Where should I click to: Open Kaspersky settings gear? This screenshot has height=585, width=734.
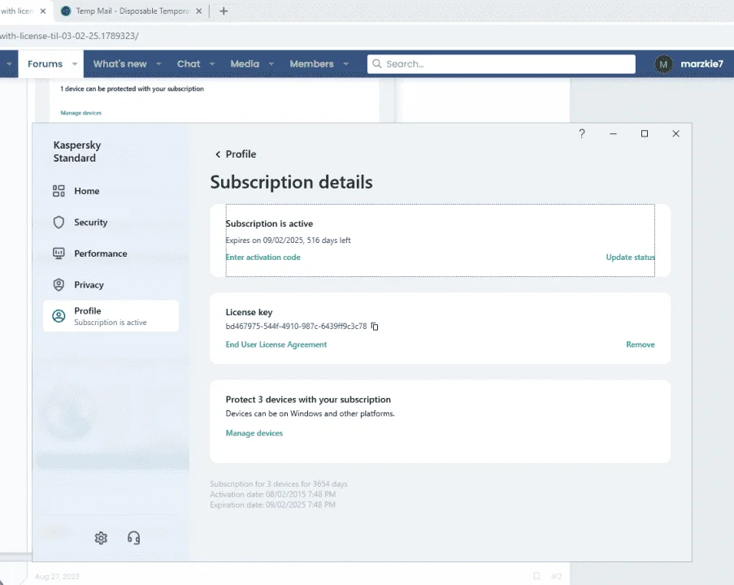[x=101, y=538]
